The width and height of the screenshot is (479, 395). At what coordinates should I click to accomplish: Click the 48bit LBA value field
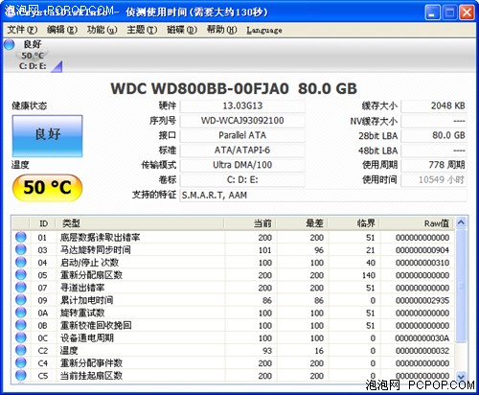(x=434, y=151)
